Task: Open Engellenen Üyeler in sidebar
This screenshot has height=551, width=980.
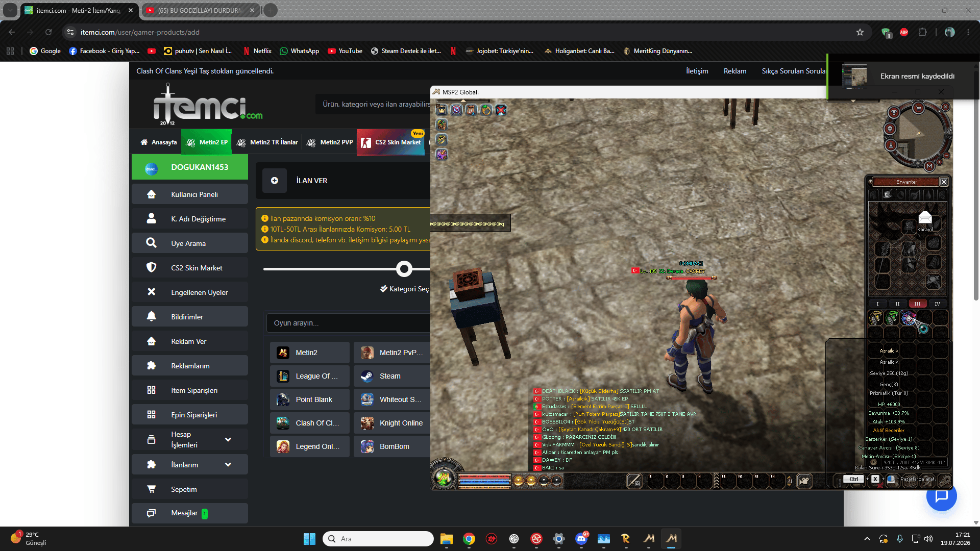Action: (x=190, y=292)
